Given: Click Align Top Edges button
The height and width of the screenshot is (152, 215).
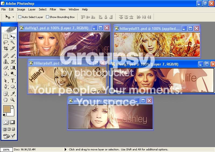Looking at the screenshot, I should [x=83, y=17].
